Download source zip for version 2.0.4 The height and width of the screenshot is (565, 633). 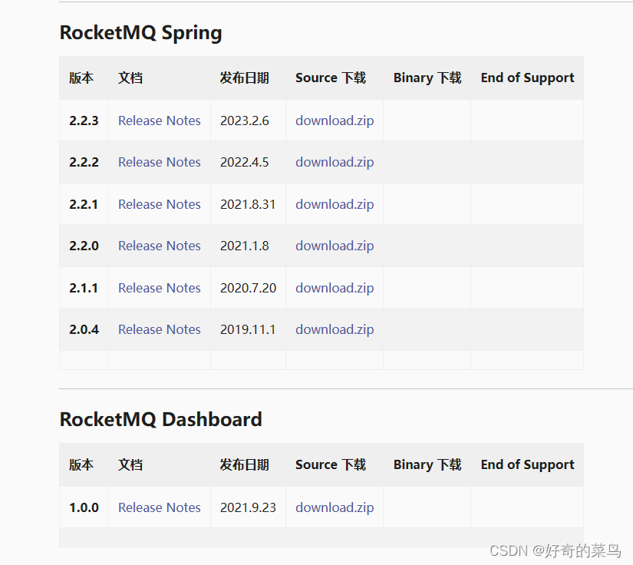coord(334,329)
